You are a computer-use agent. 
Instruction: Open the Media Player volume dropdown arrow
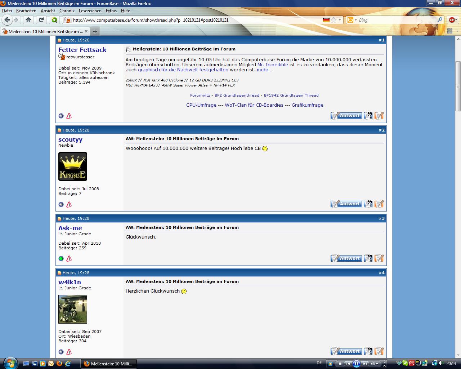[377, 364]
